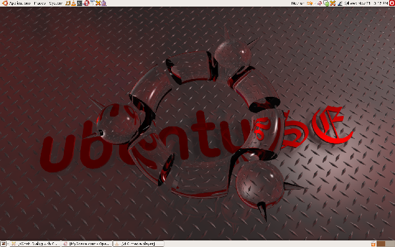Click the orange arrow tray icon
The height and width of the screenshot is (247, 395).
310,3
